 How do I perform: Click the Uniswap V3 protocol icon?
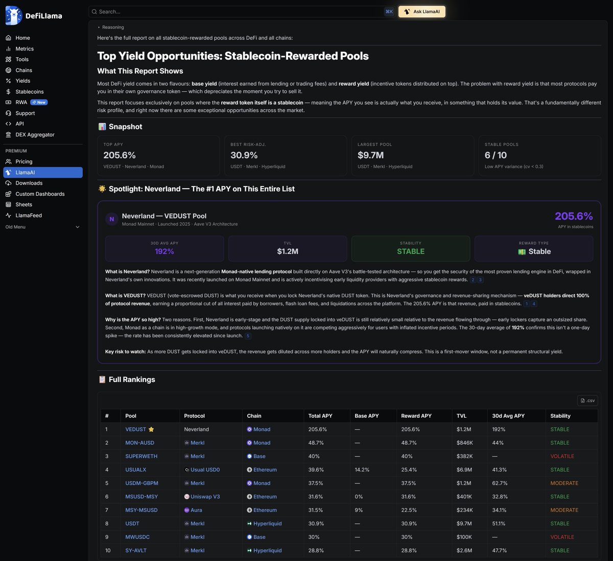[186, 497]
